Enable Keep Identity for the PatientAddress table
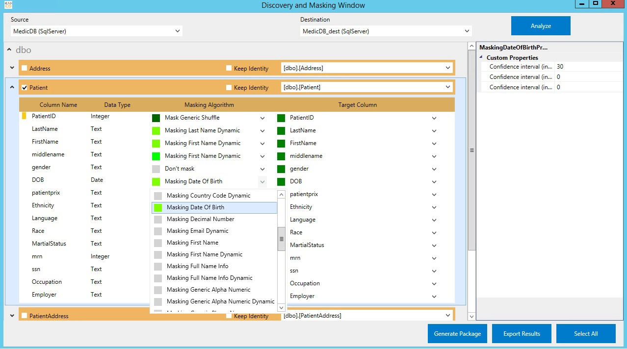Image resolution: width=627 pixels, height=349 pixels. point(229,316)
